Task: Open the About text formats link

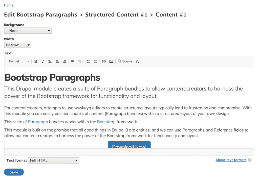Action: pos(231,160)
